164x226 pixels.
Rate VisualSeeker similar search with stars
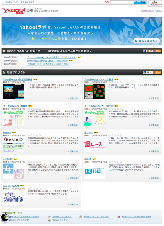pos(34,82)
